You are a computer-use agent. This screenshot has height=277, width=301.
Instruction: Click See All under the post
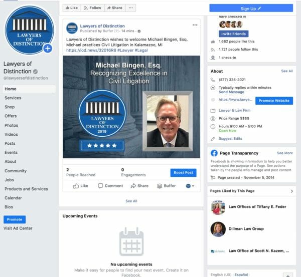(x=131, y=201)
